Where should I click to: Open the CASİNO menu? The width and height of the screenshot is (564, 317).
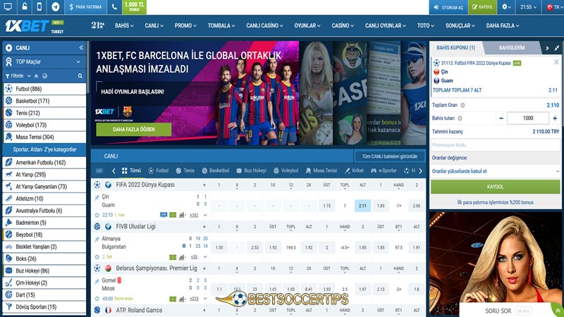pyautogui.click(x=343, y=25)
